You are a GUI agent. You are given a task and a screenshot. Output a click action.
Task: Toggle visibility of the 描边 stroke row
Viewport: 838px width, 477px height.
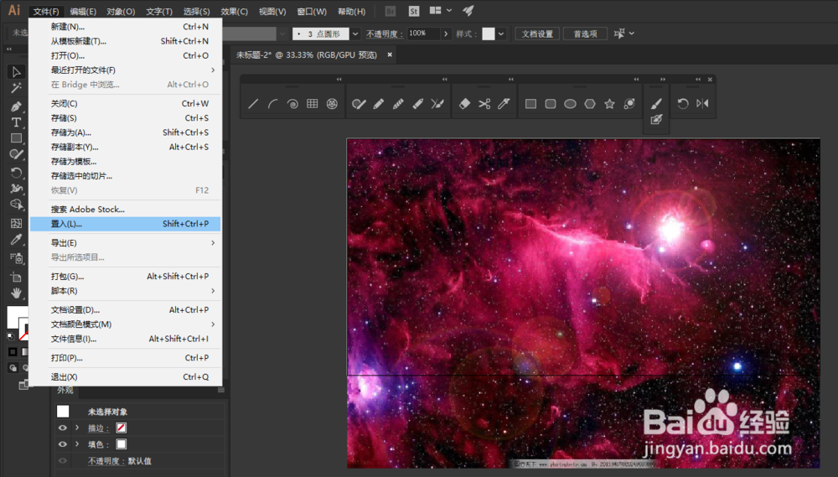(x=63, y=428)
